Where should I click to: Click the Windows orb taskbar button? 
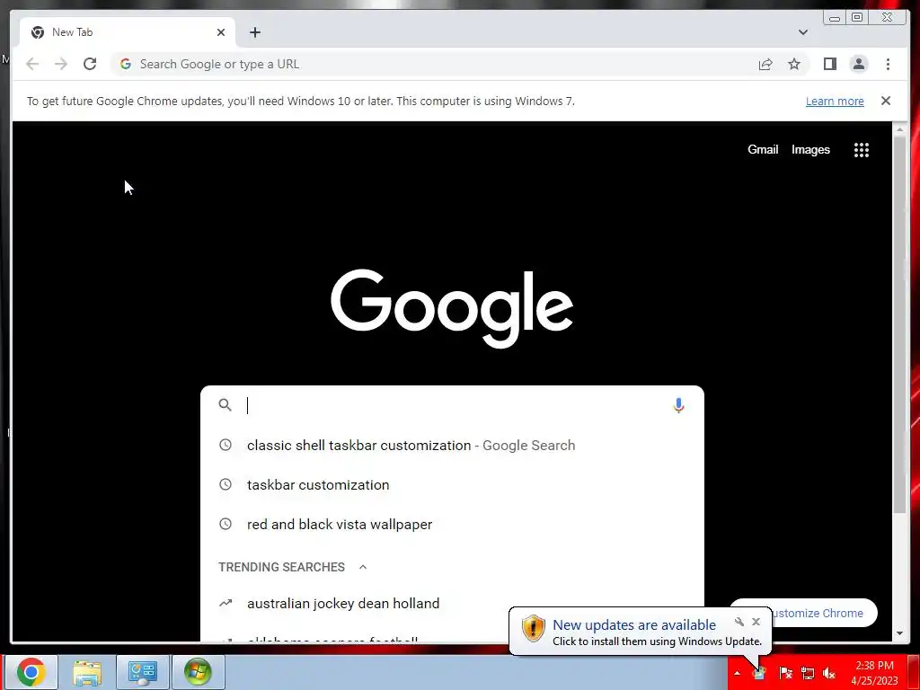(199, 672)
